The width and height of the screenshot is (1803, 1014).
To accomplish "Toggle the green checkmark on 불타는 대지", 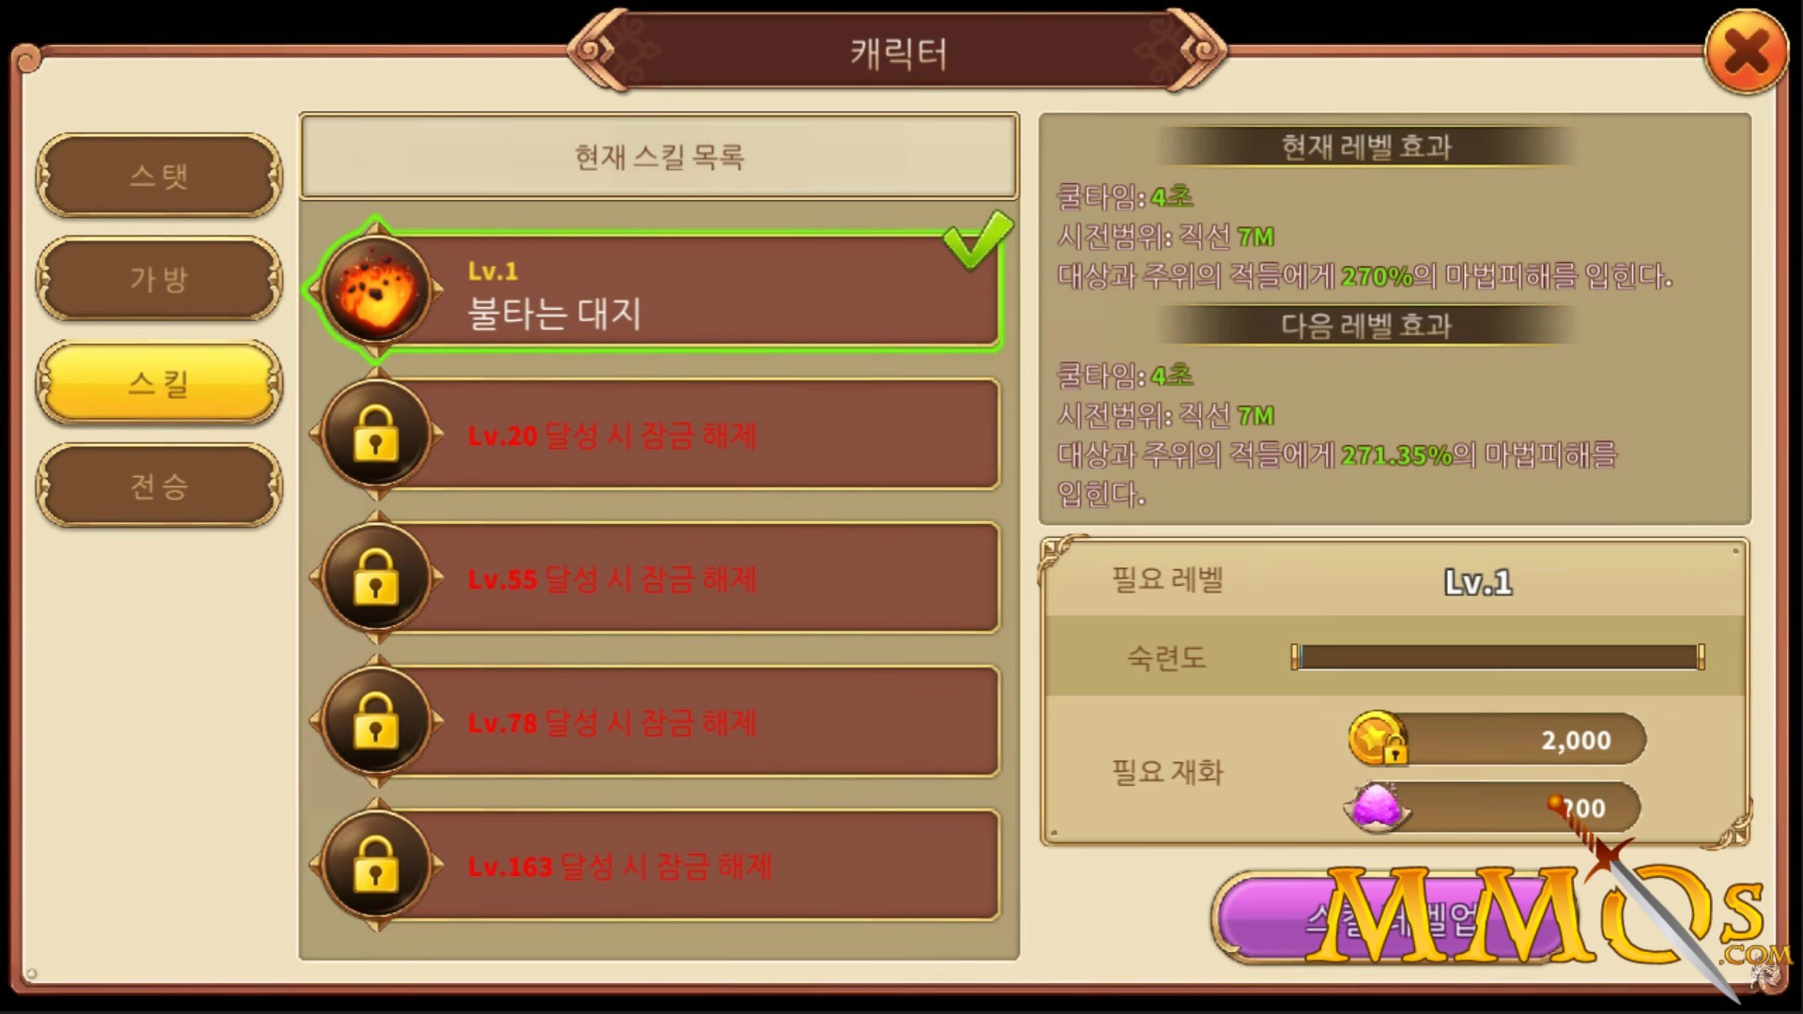I will point(978,238).
